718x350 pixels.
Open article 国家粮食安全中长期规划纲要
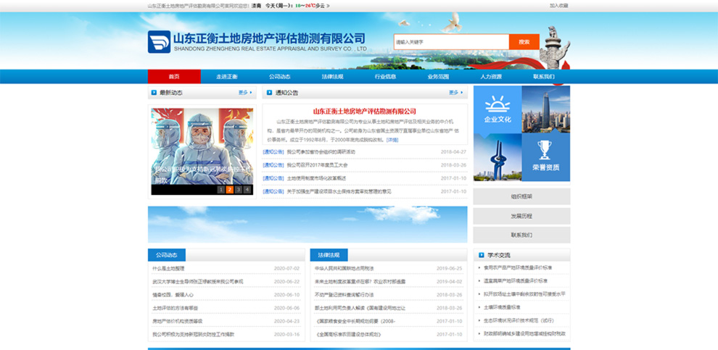click(x=355, y=321)
